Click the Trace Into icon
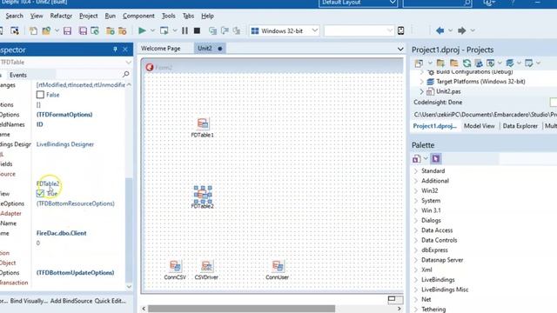 point(212,31)
